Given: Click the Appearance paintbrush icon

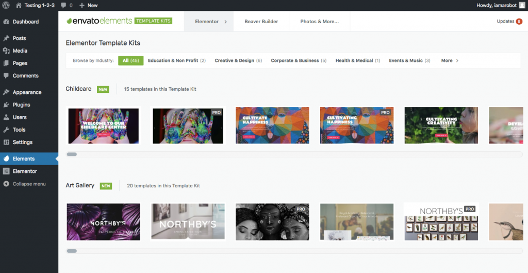Looking at the screenshot, I should [x=6, y=92].
